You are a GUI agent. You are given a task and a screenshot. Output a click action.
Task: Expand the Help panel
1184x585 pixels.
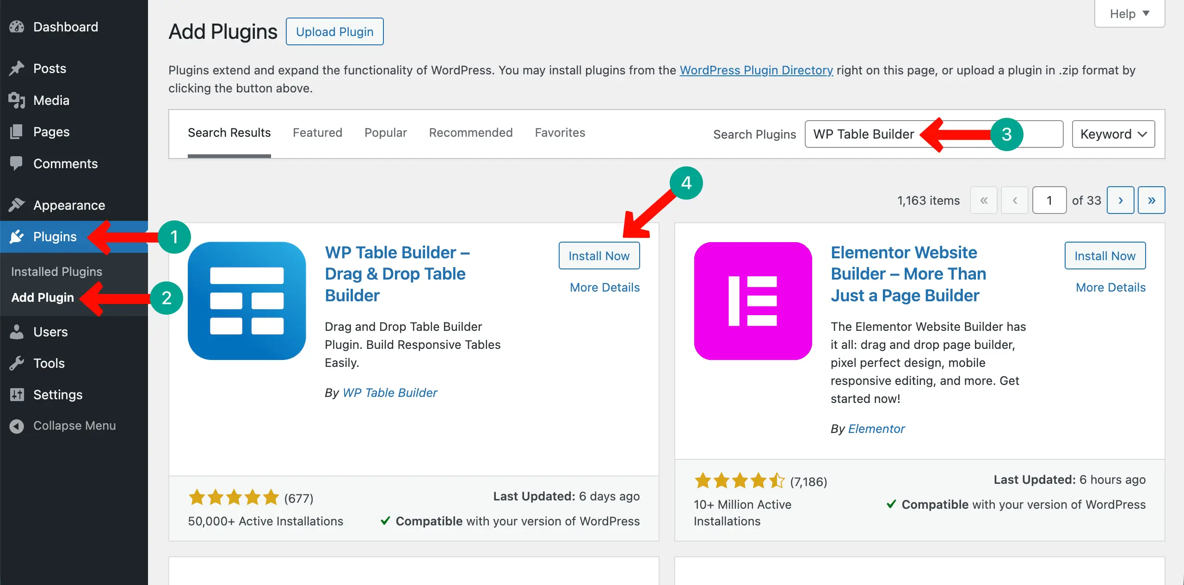[1128, 13]
